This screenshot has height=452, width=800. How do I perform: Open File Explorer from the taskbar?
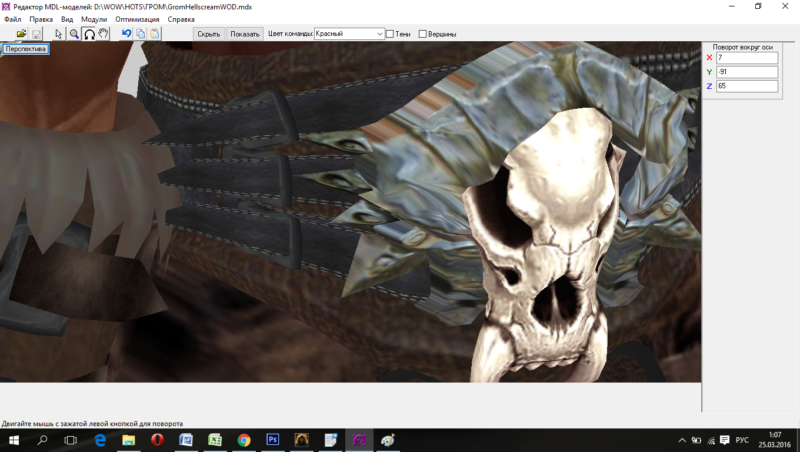pos(128,440)
